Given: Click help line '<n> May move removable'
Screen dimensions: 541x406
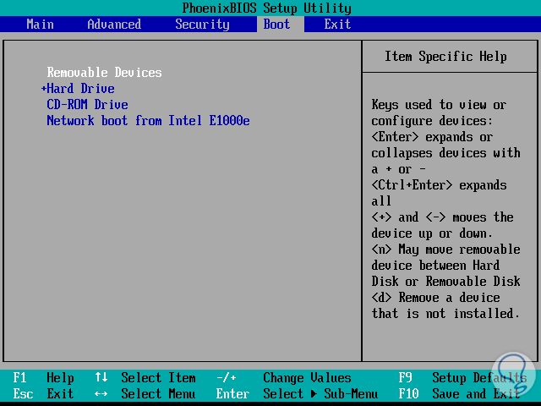Looking at the screenshot, I should [x=445, y=250].
